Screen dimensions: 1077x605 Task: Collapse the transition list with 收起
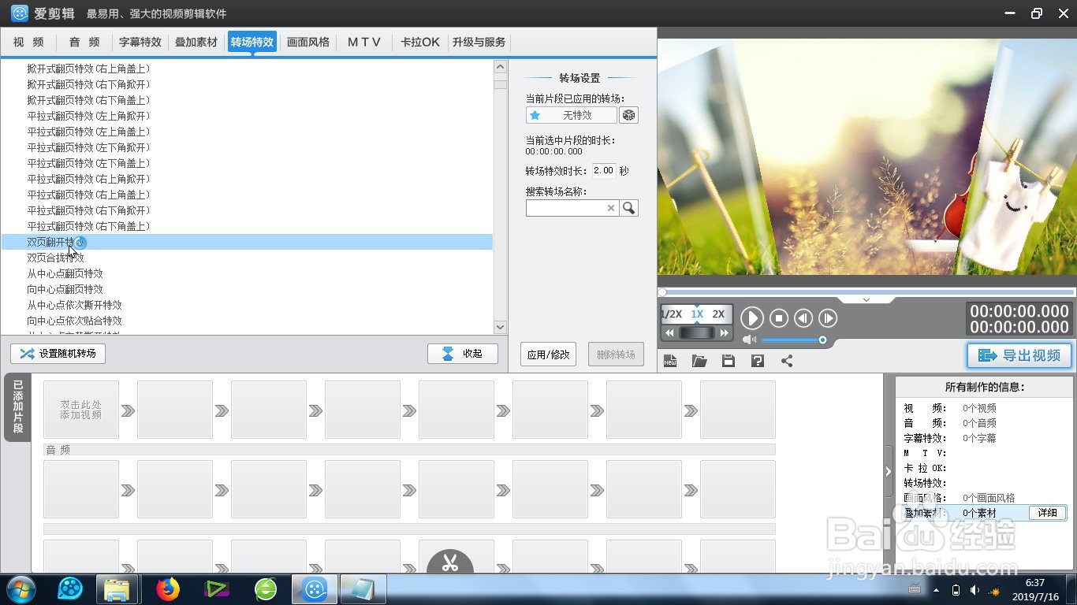click(x=463, y=353)
